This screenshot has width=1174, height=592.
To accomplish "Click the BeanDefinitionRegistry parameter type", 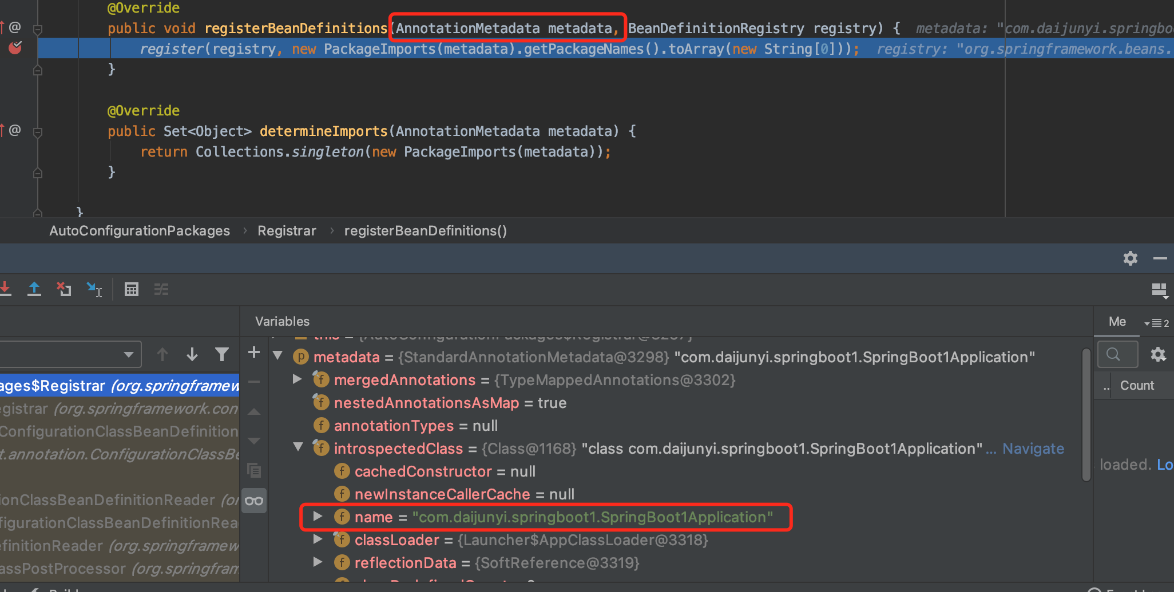I will pos(716,29).
